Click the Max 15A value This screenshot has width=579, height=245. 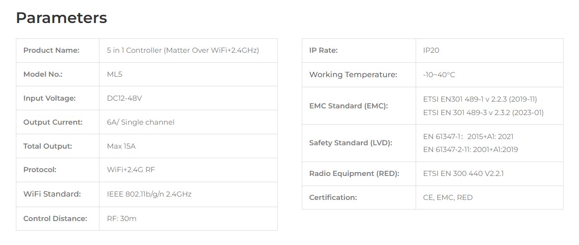(x=121, y=146)
